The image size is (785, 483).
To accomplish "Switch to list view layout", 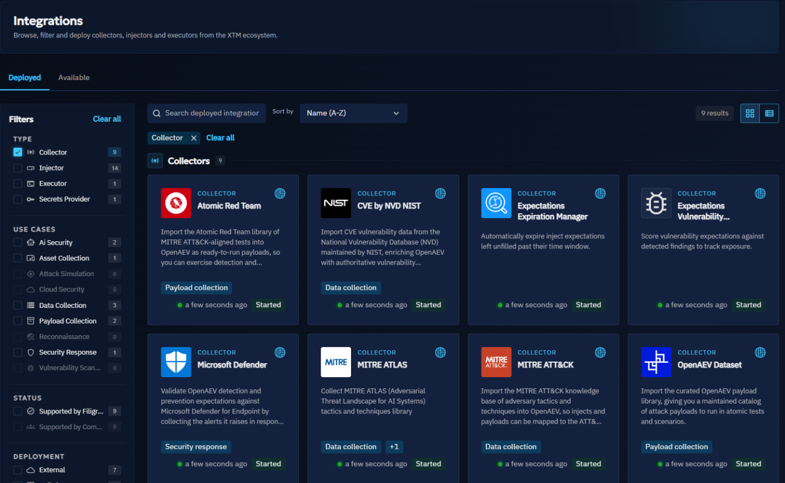I will (x=769, y=113).
